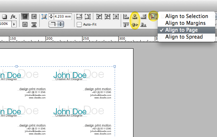The image size is (217, 137).
Task: Click the 4.233 mm corner size field
Action: [63, 17]
